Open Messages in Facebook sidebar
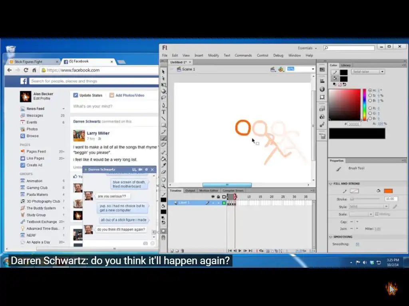Image resolution: width=409 pixels, height=306 pixels. tap(35, 116)
